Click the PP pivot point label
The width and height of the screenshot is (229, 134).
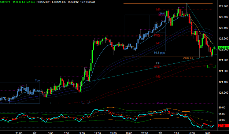tap(158, 63)
